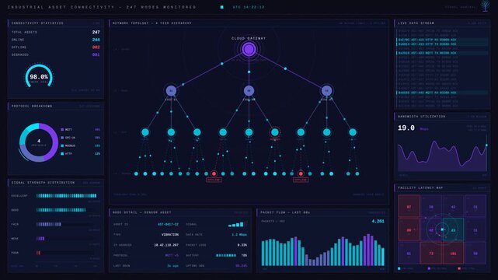The height and width of the screenshot is (280, 498).
Task: Click the antenna tower icon in the header
Action: (485, 5)
